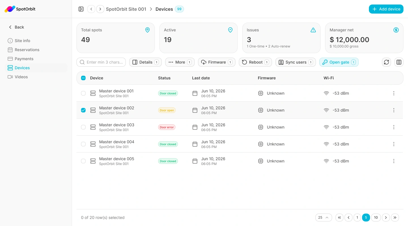The width and height of the screenshot is (408, 226).
Task: Jump to the last page of results
Action: pos(395,218)
